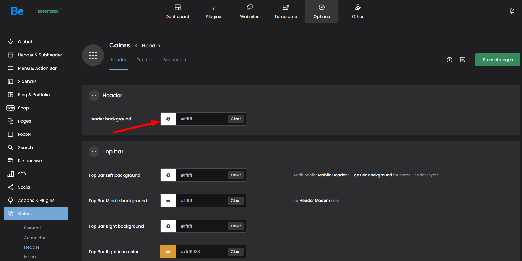Open Shop WooCommerce settings
The height and width of the screenshot is (261, 522).
click(x=36, y=108)
